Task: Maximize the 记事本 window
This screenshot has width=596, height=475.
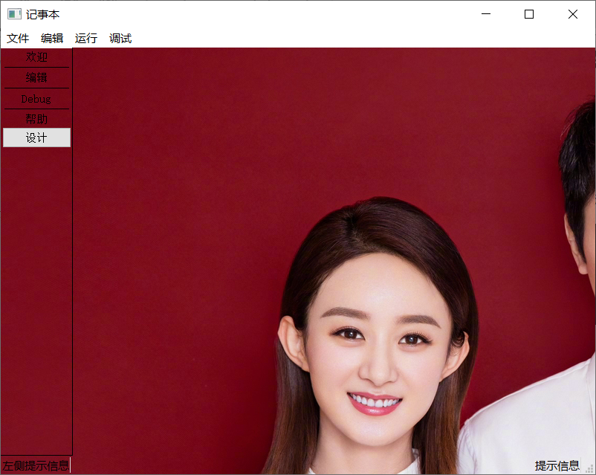Action: tap(528, 13)
